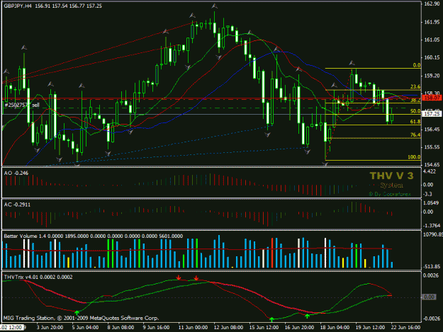Click the 1.0549 value on the AC scale
The image size is (443, 332).
click(431, 203)
